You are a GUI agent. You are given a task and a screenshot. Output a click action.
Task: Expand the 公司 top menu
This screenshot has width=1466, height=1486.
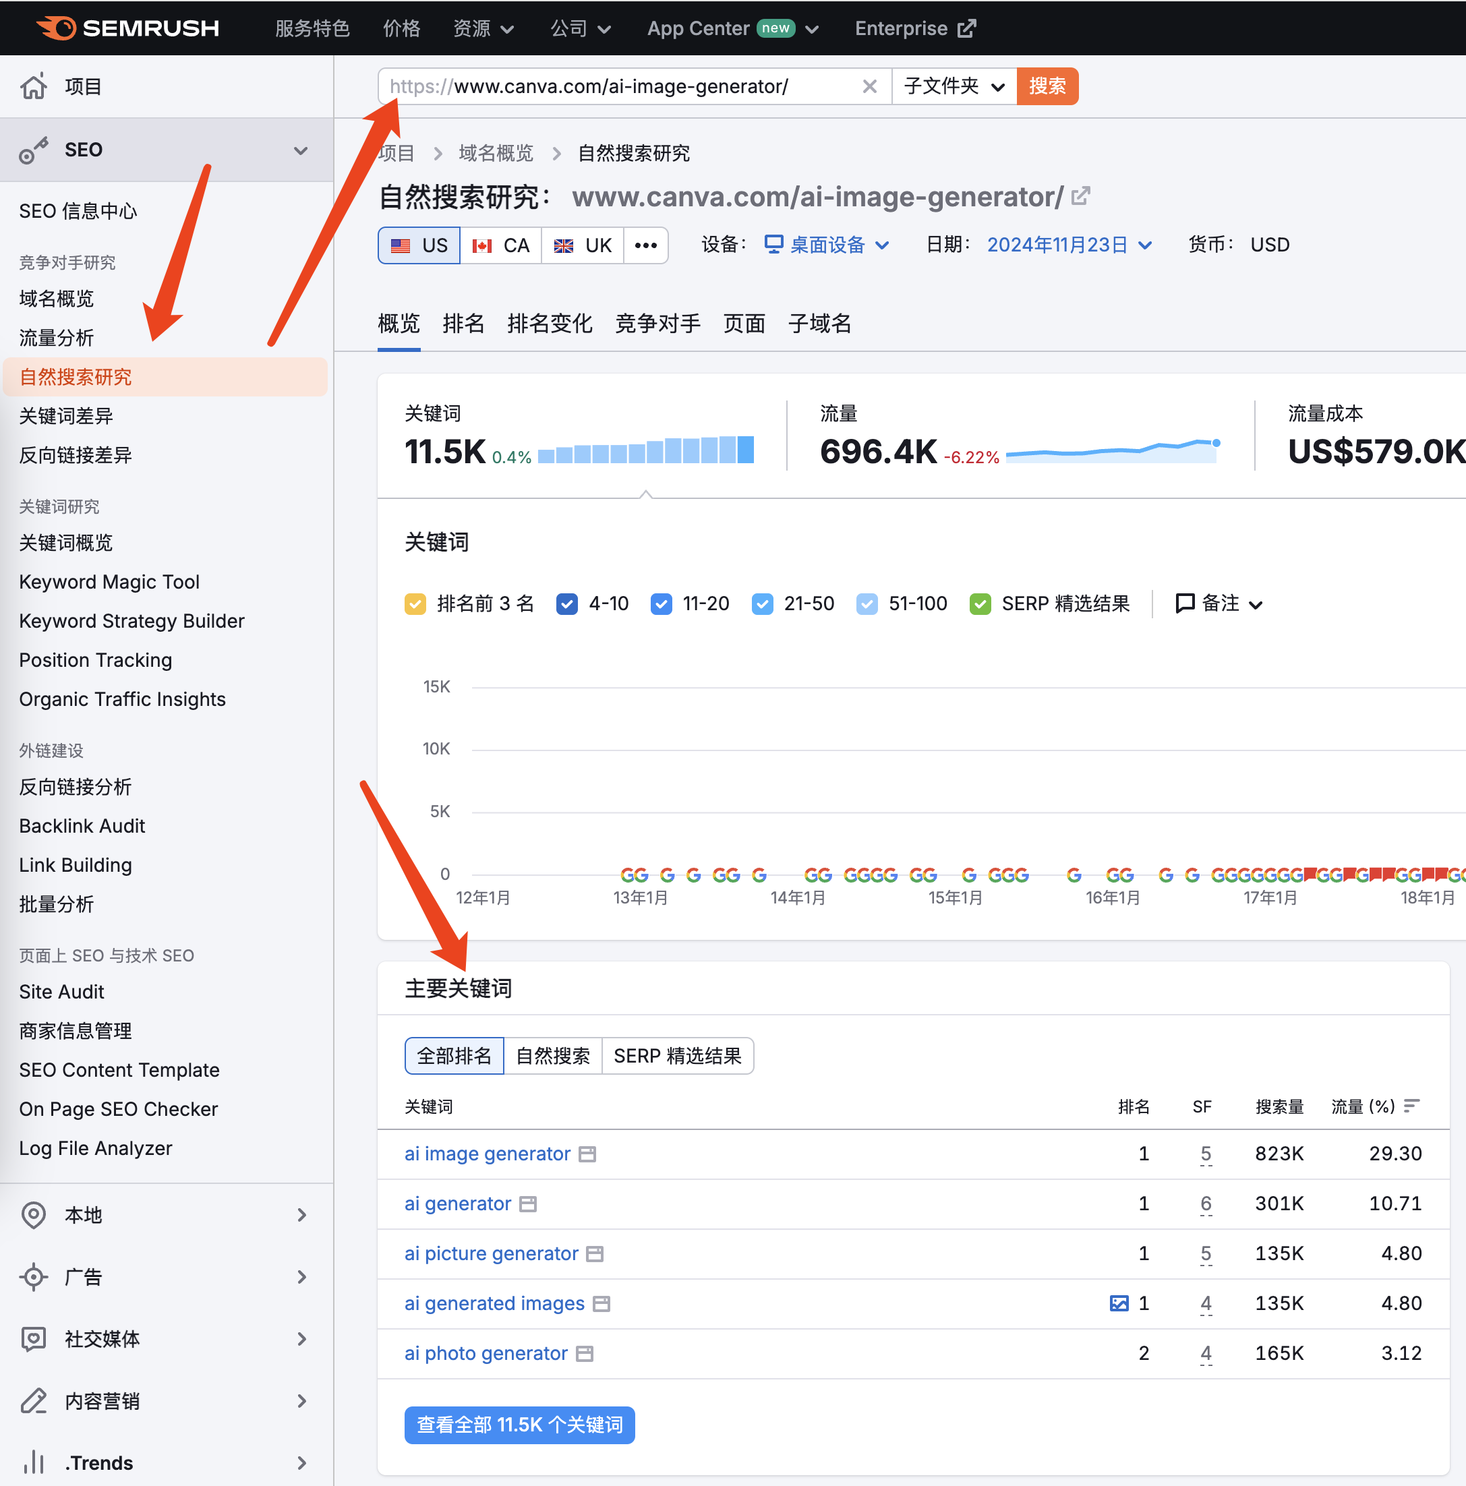[581, 28]
